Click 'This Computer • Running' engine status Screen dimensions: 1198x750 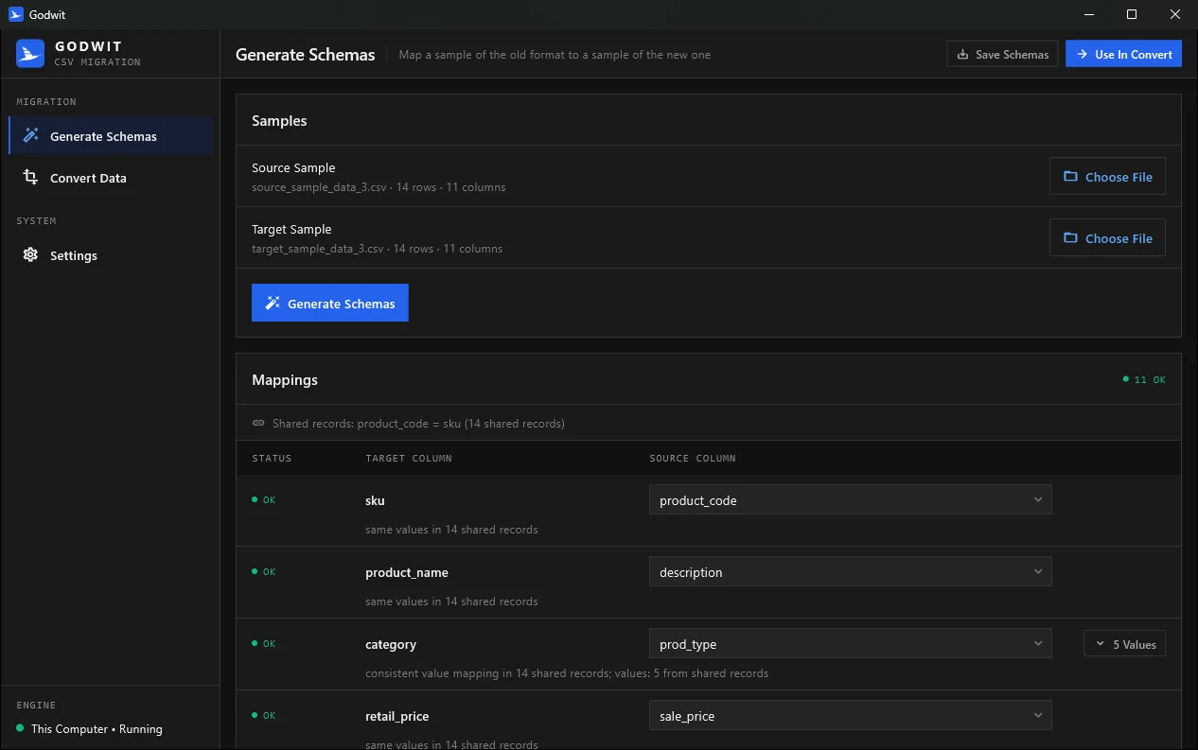[x=97, y=729]
